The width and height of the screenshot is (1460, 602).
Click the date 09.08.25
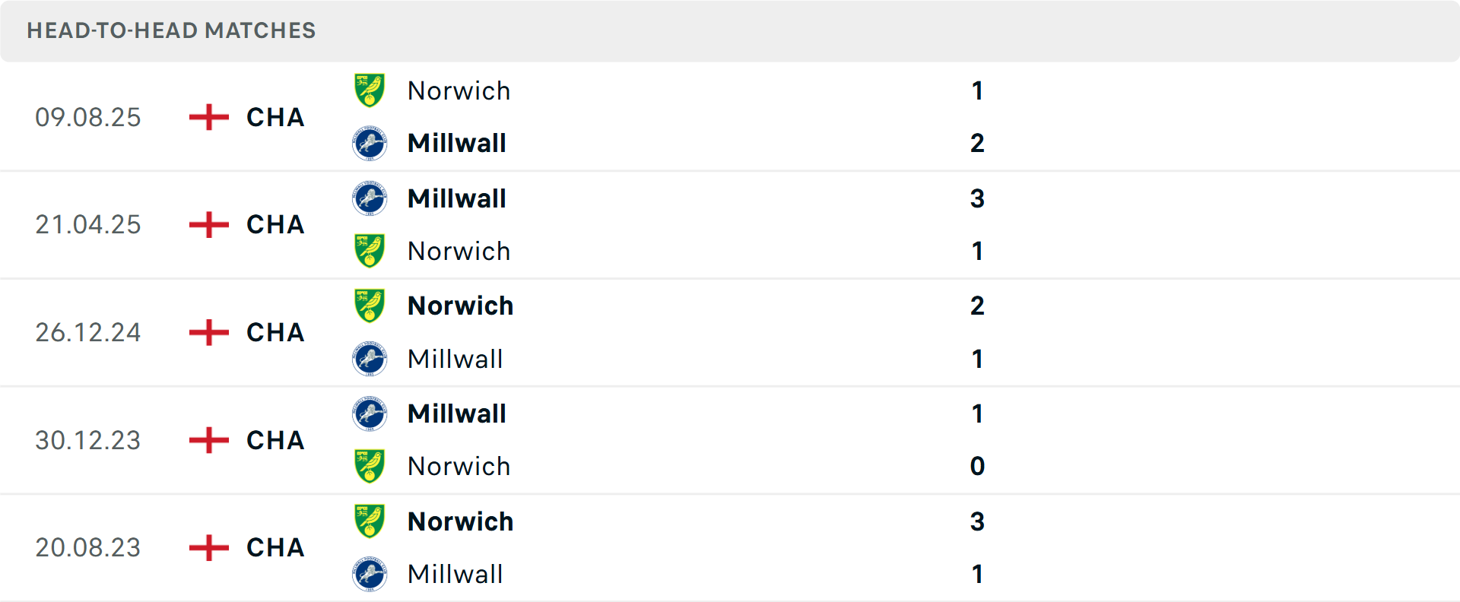[x=88, y=117]
